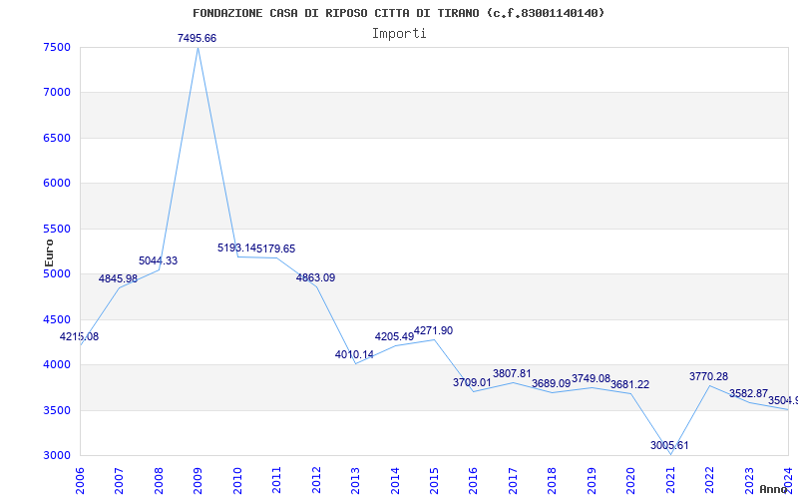Click the 2019 x-axis year label

point(592,480)
